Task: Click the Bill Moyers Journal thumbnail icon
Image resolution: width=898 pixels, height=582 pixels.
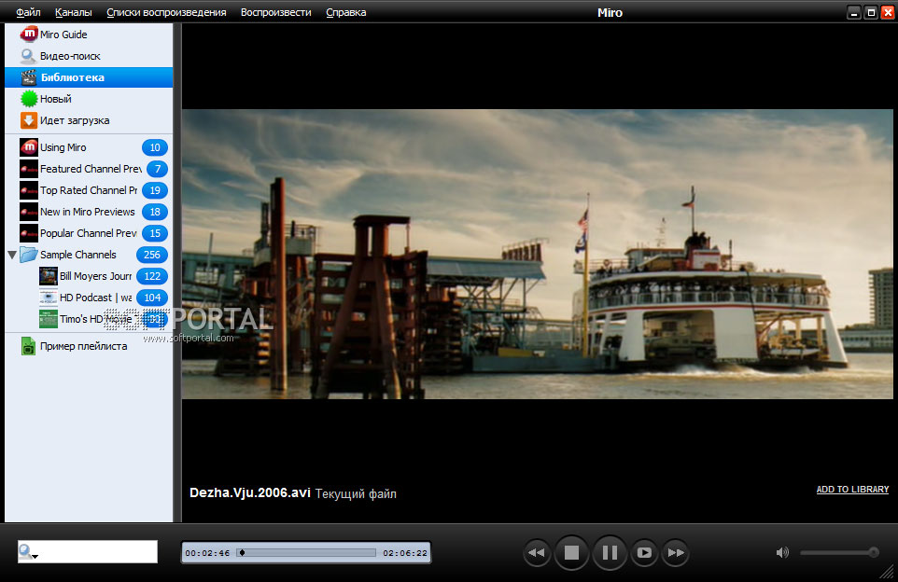Action: tap(49, 276)
